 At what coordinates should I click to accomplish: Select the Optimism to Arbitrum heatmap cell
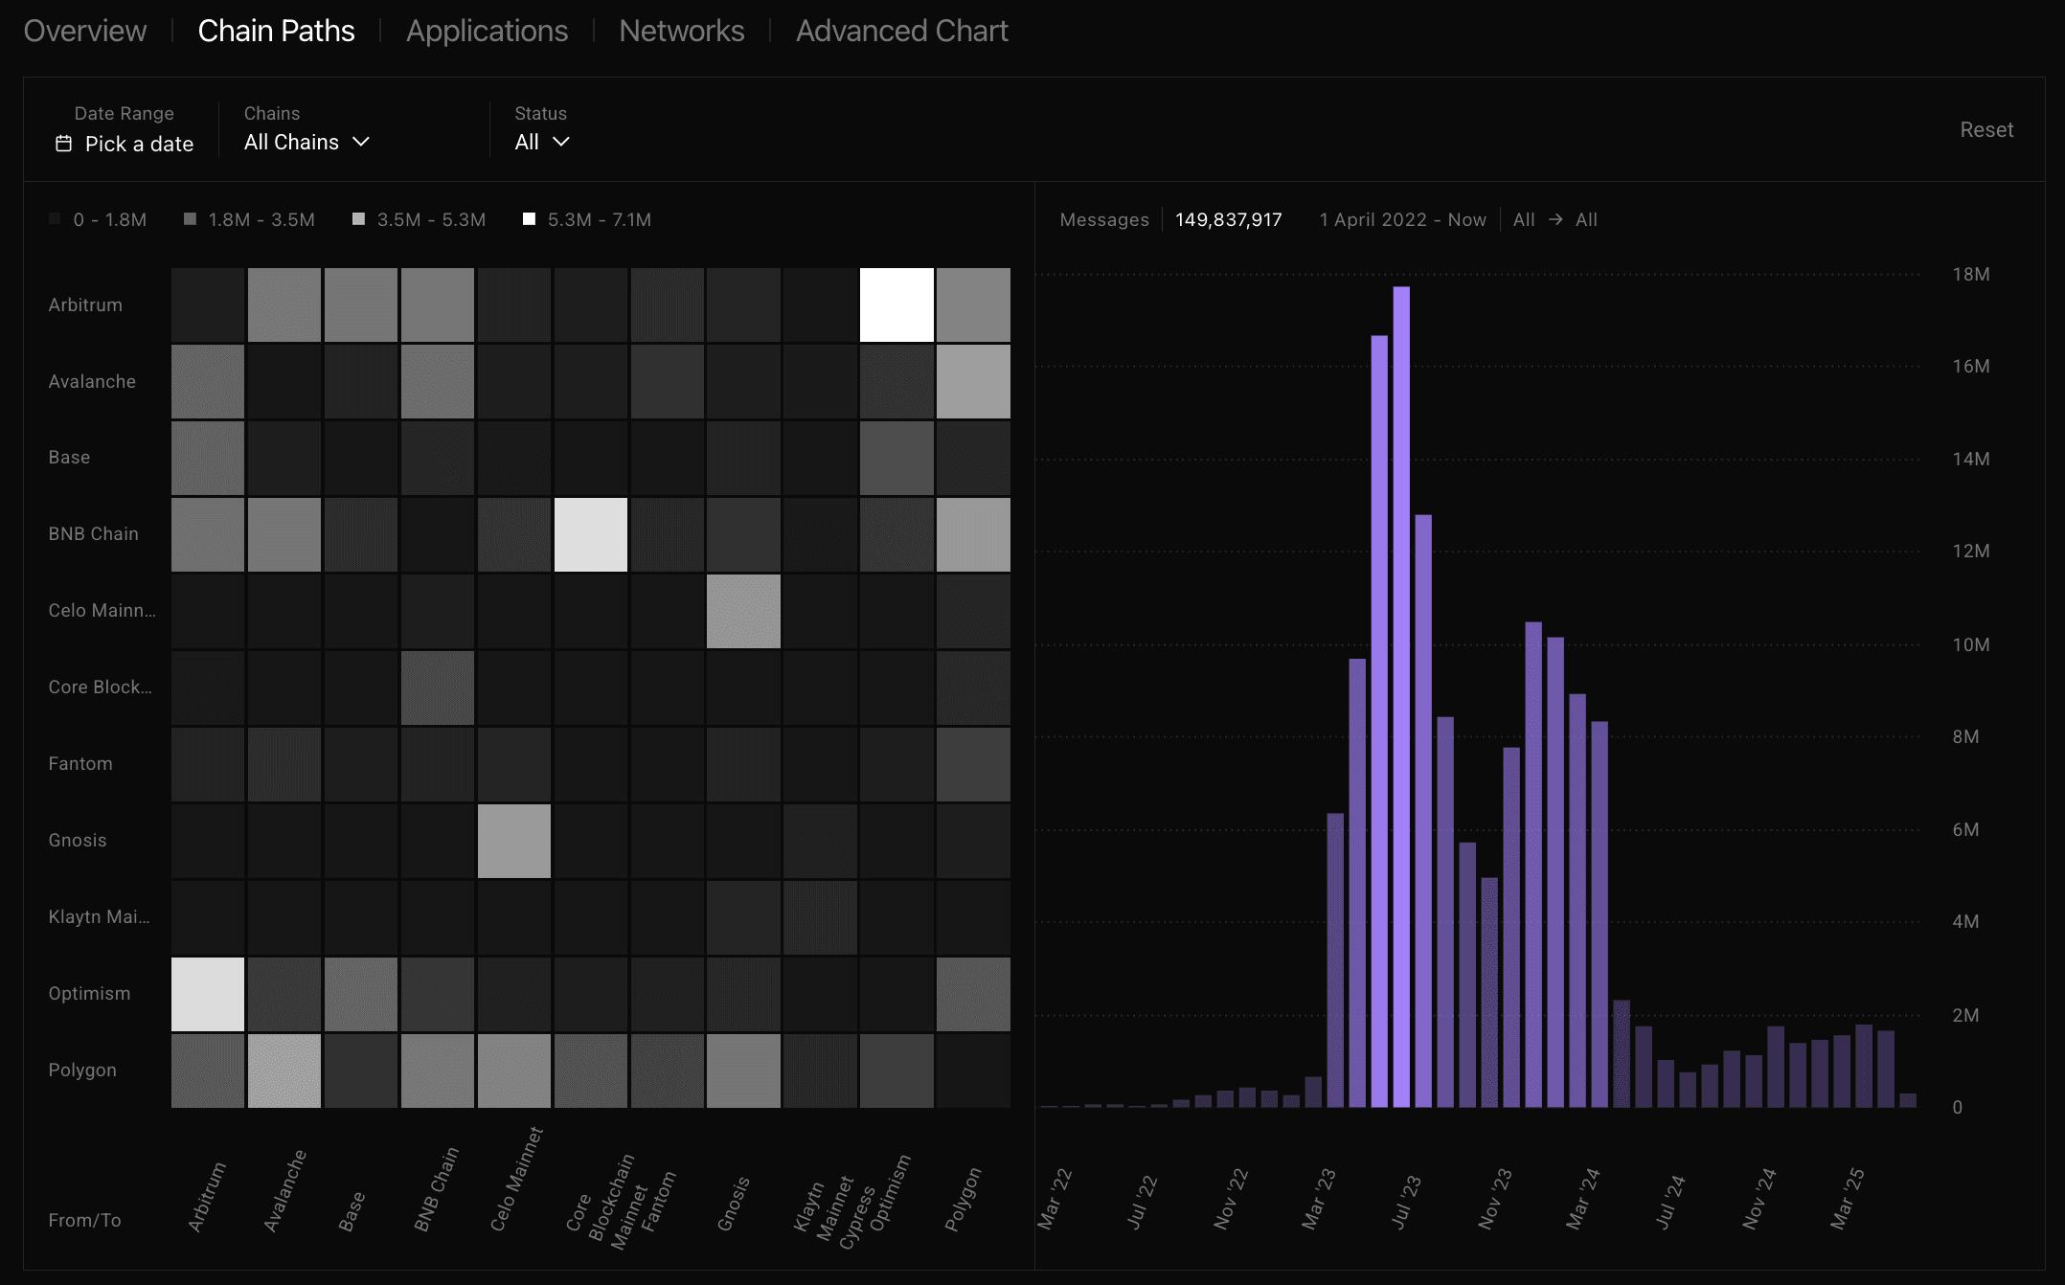pos(208,994)
